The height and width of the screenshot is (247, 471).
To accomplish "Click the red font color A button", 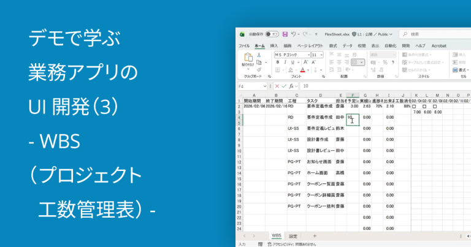I will (302, 70).
